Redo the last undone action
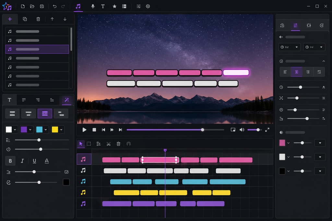This screenshot has height=221, width=332. 63,6
